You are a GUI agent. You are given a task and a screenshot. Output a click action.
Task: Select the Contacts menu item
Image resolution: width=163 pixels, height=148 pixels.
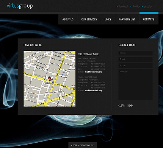pyautogui.click(x=149, y=19)
